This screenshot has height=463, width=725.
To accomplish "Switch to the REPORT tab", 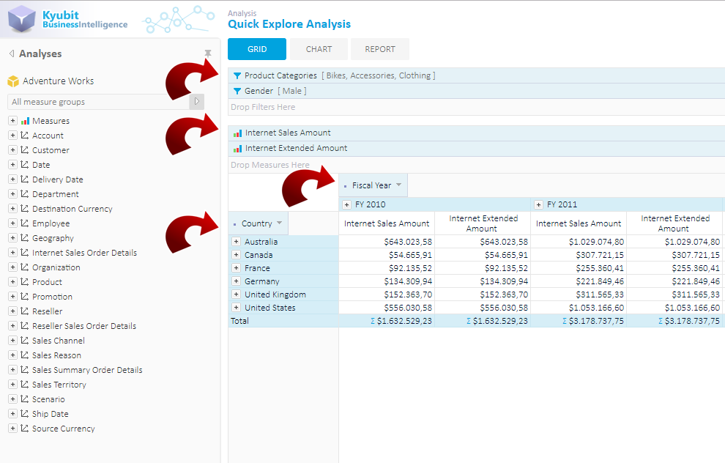I will click(x=379, y=49).
